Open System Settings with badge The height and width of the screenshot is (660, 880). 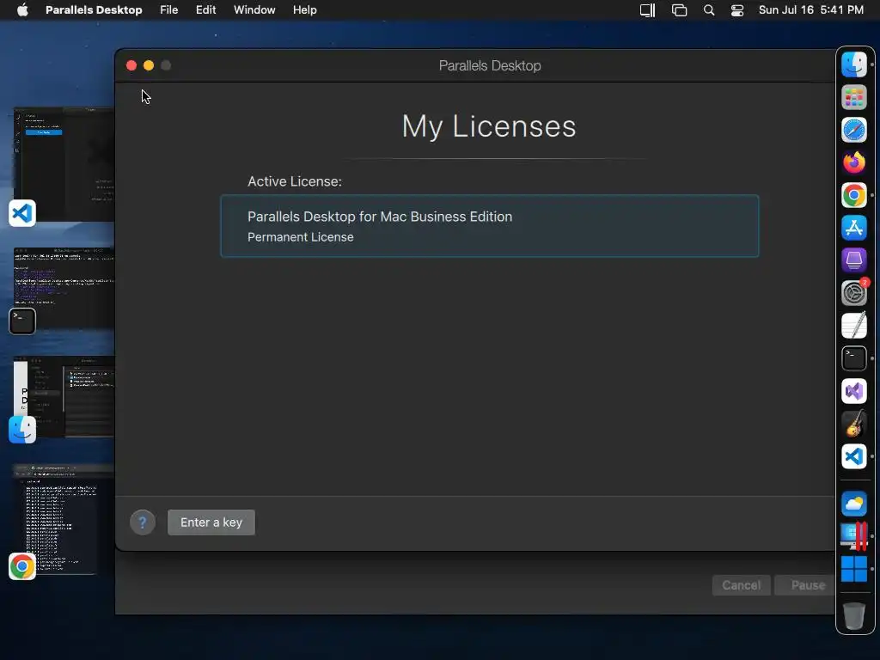coord(853,293)
